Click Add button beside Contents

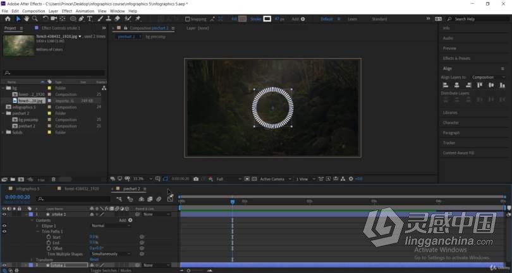pyautogui.click(x=125, y=220)
